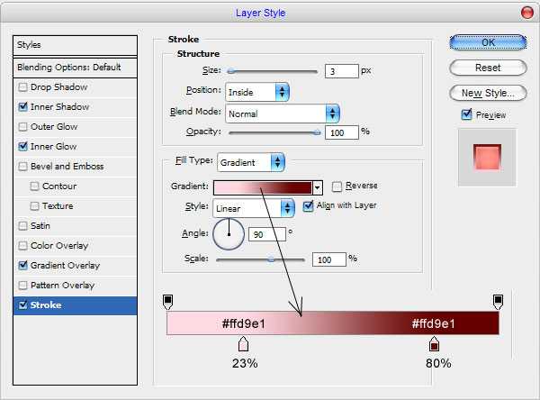Image resolution: width=540 pixels, height=400 pixels.
Task: Open the gradient picker arrow
Action: click(317, 187)
